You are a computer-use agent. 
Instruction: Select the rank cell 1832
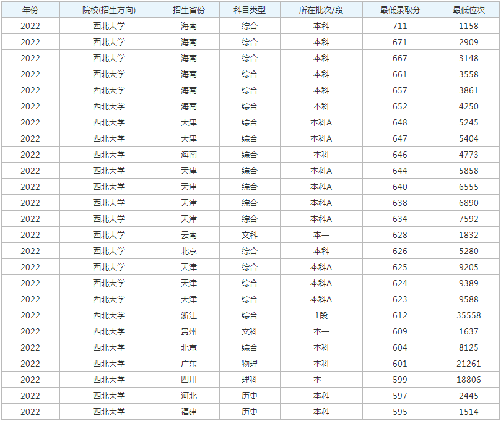[469, 235]
